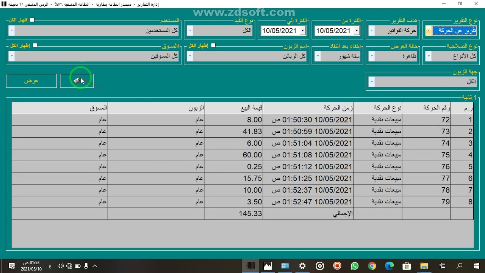Click sale value 15.75
Viewport: 485px width, 273px height.
(x=234, y=179)
